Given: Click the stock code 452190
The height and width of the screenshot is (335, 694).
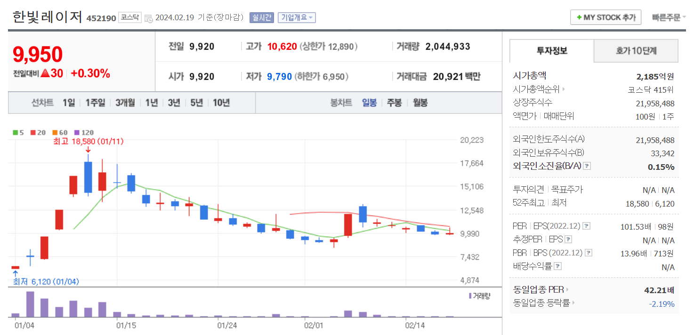Looking at the screenshot, I should point(101,18).
